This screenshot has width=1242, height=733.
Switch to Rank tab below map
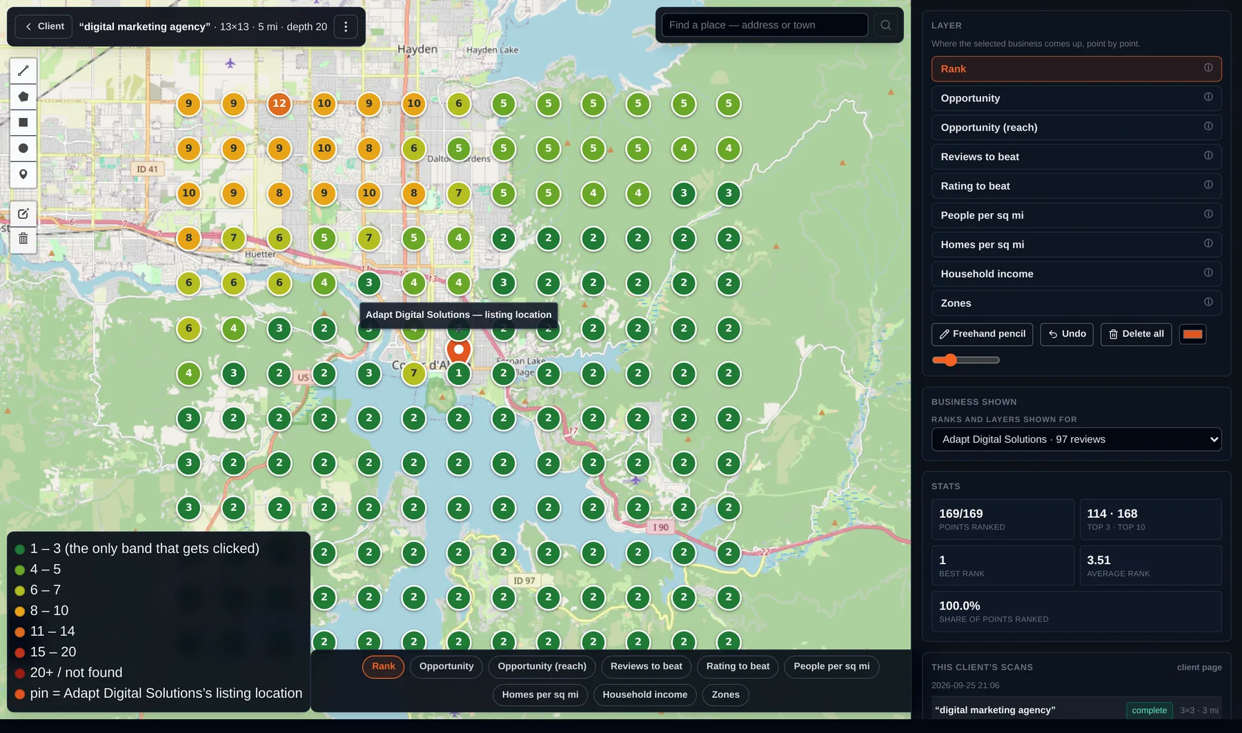384,667
